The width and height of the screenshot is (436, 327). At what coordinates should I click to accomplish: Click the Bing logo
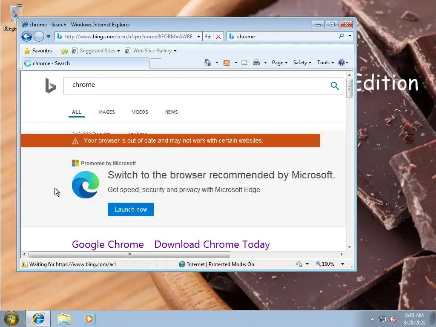pos(51,85)
